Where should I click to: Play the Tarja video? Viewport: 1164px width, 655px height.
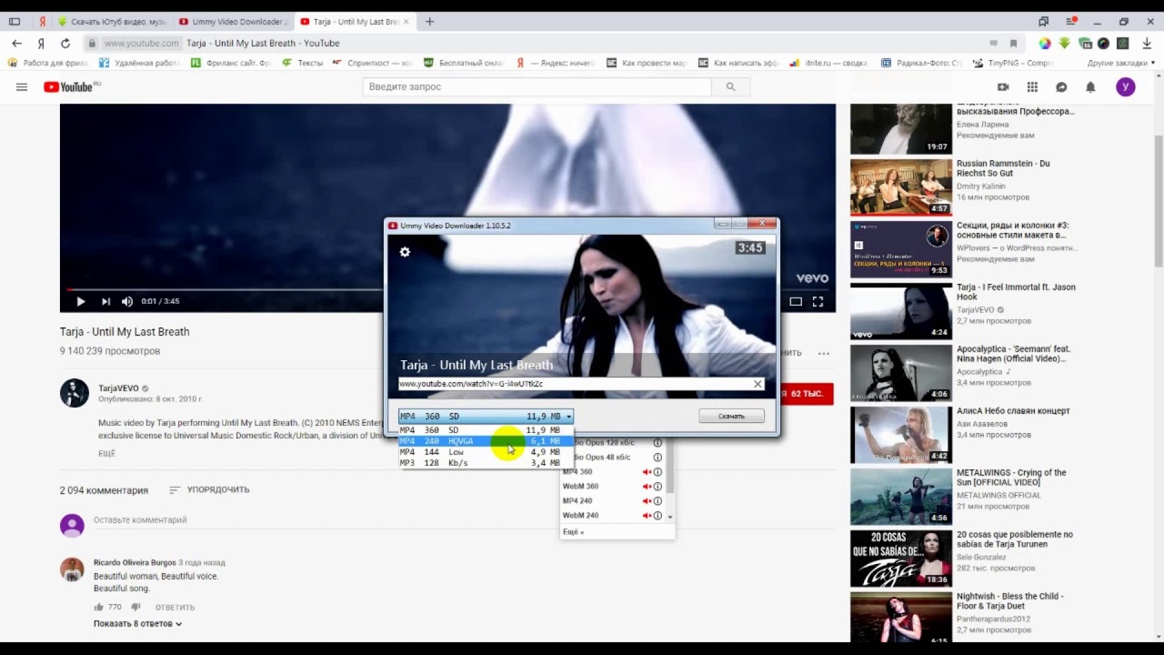tap(80, 301)
